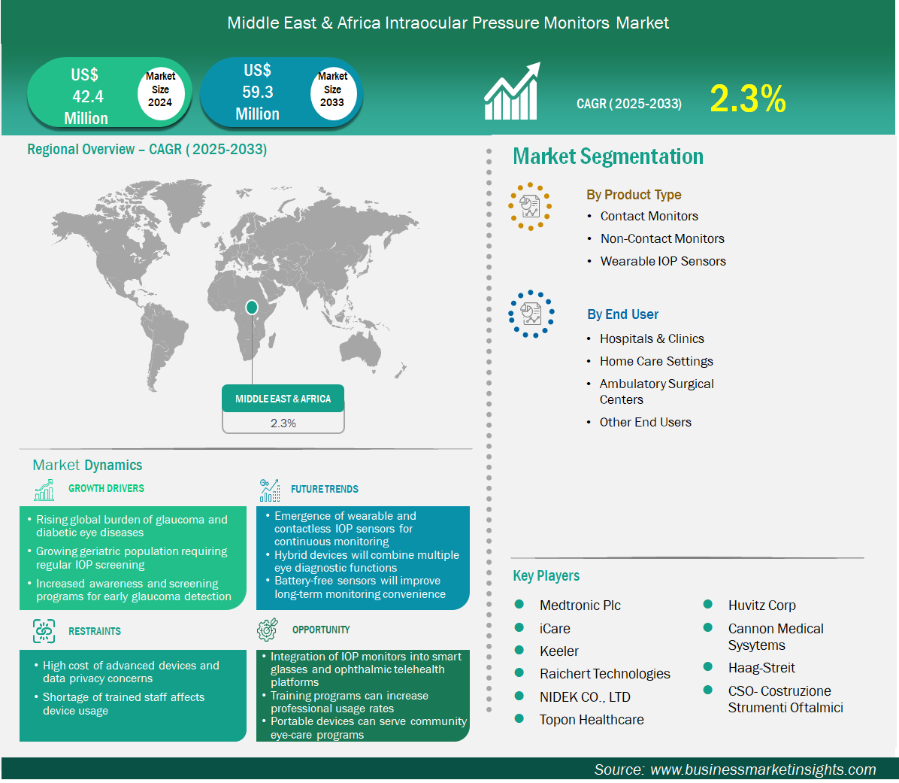The width and height of the screenshot is (899, 783).
Task: Click the Future Trends chart icon
Action: pos(270,490)
